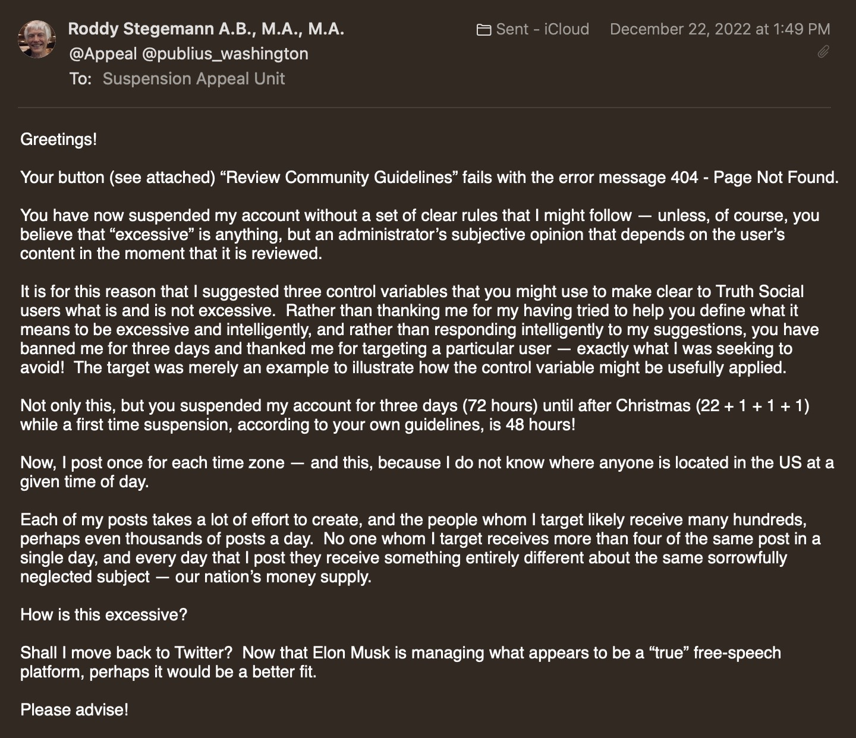Click the "To:" field label
The image size is (856, 738).
(80, 78)
